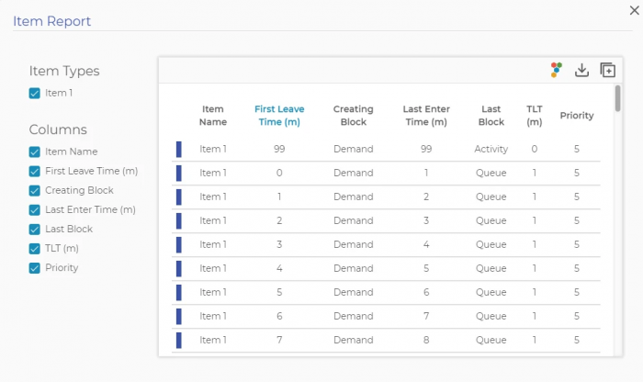Click the colorful dots chart icon
Viewport: 643px width, 382px height.
[x=556, y=70]
